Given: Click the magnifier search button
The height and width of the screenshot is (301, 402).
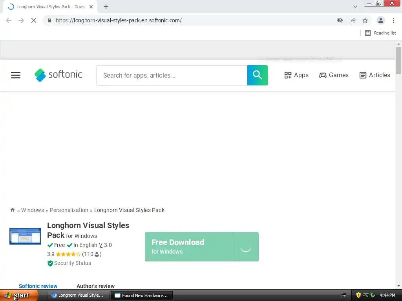Looking at the screenshot, I should [257, 75].
